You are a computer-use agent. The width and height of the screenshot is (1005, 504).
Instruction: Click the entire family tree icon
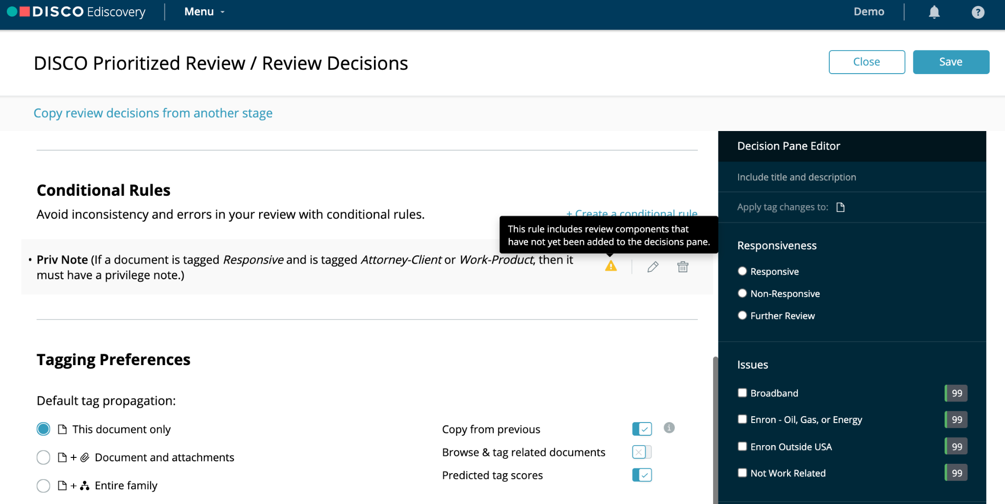85,486
